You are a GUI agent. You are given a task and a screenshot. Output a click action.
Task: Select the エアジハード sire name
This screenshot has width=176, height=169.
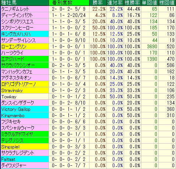[13, 59]
